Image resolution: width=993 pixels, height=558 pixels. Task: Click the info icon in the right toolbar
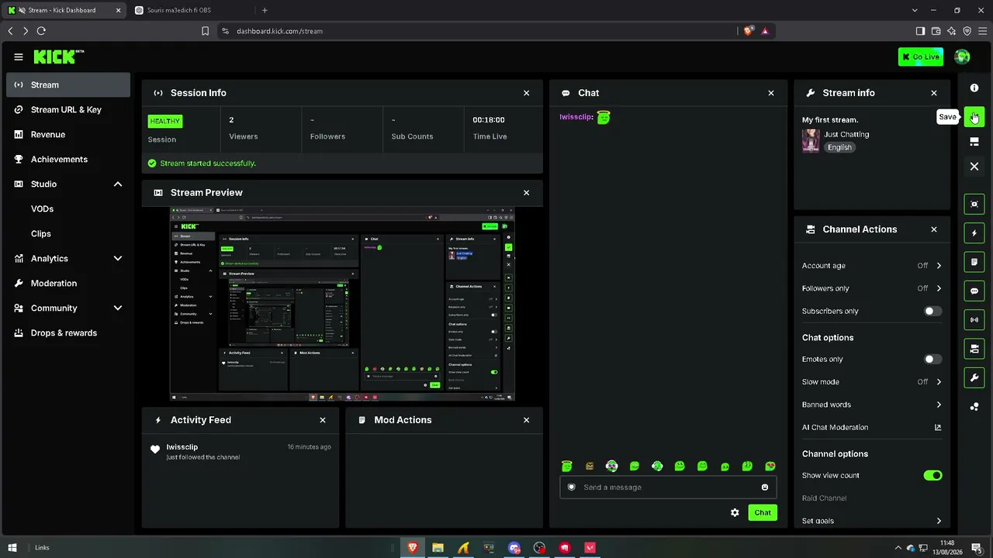tap(974, 88)
